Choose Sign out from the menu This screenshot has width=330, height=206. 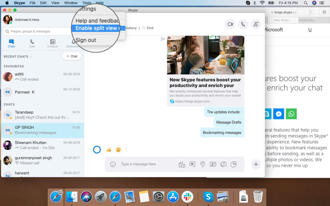point(86,40)
